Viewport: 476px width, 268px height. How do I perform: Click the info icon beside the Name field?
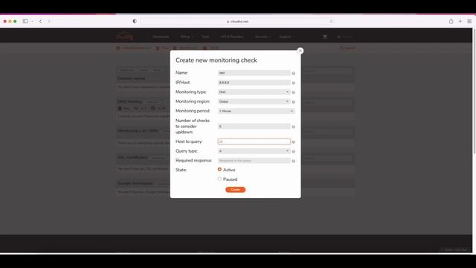(x=294, y=73)
